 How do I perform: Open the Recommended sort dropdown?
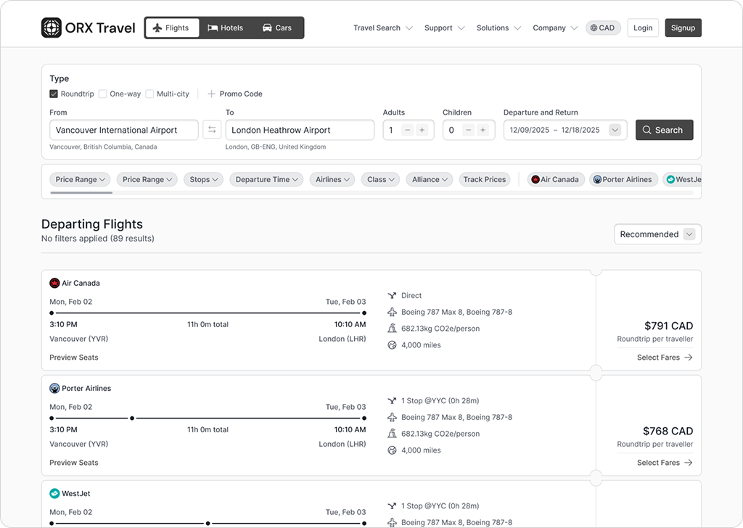657,234
